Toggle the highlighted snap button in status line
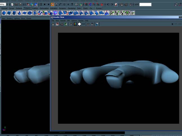The width and height of the screenshot is (182, 136). point(52,5)
